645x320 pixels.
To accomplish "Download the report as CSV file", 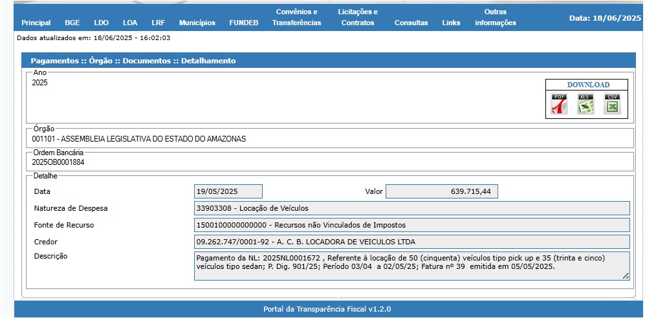I will coord(611,104).
